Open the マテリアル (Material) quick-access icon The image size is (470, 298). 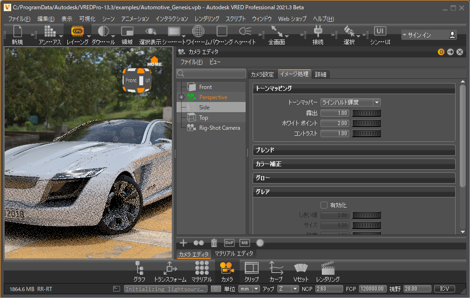(x=202, y=268)
